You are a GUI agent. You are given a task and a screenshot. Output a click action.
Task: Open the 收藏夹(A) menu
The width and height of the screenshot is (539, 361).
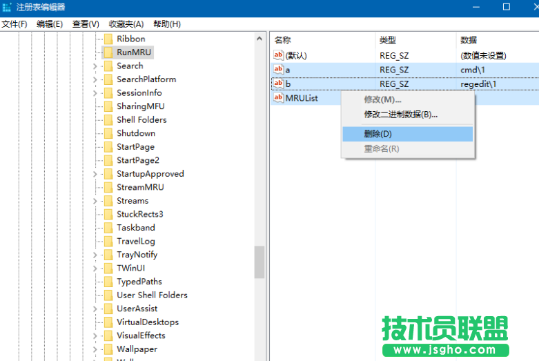[126, 24]
